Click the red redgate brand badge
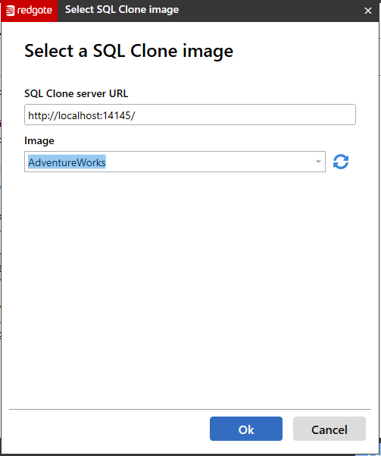Screen dimensions: 381x456 tap(29, 11)
